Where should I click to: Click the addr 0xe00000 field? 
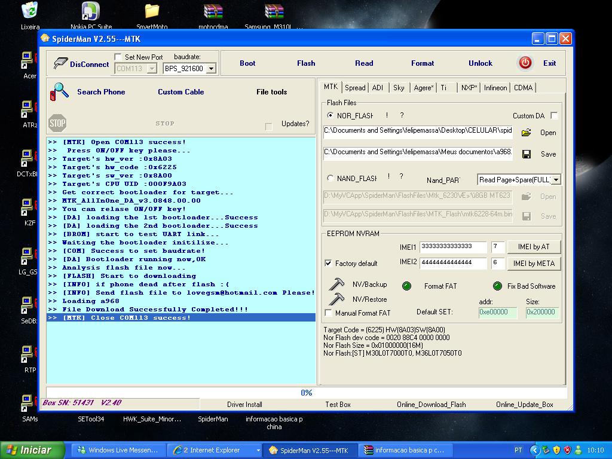pos(498,312)
